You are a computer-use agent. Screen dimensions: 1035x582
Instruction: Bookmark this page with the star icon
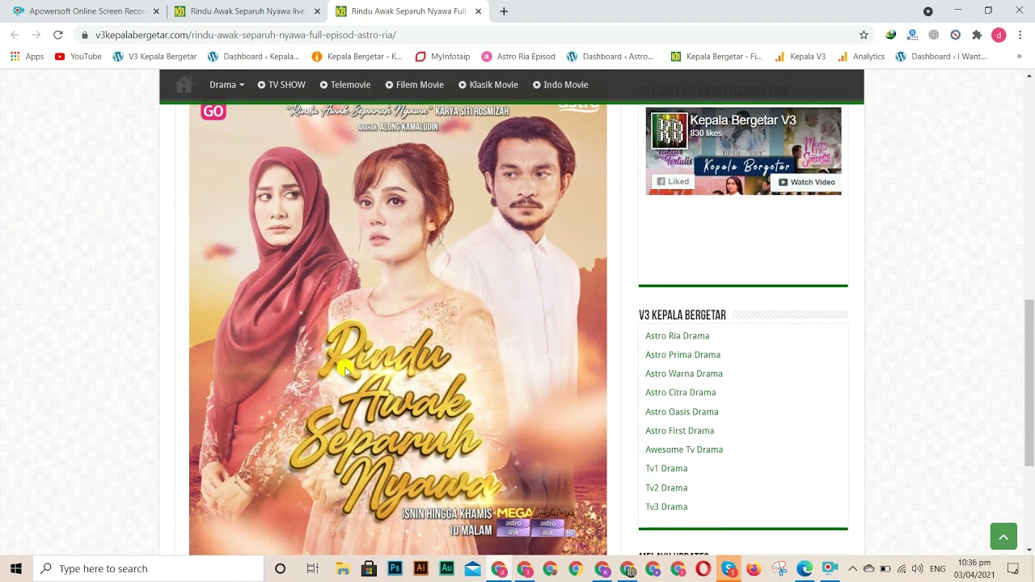point(864,35)
